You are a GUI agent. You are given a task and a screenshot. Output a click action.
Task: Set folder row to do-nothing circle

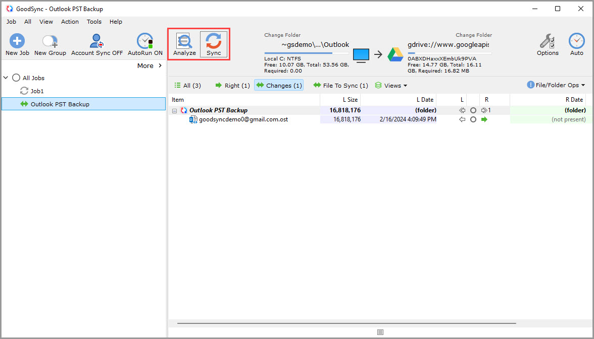pos(473,110)
